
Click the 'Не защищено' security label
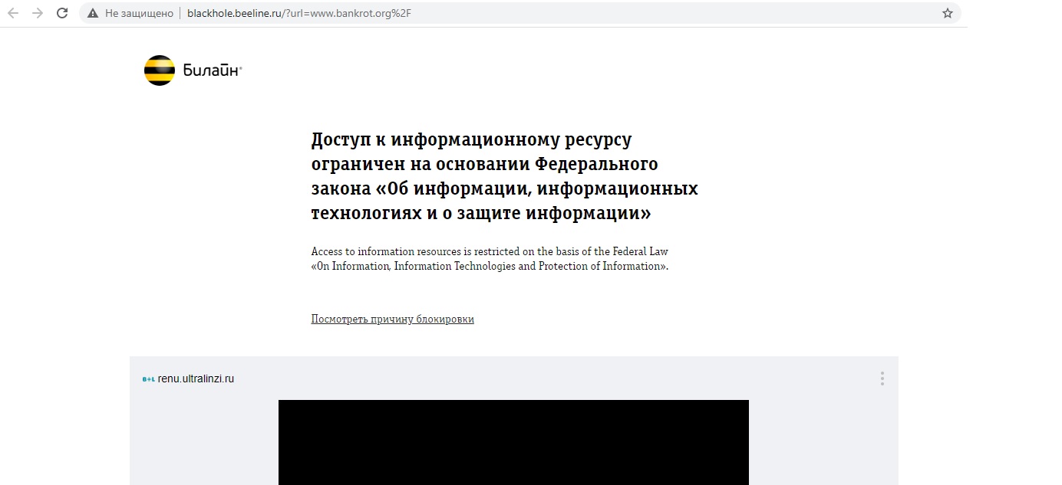click(x=139, y=14)
